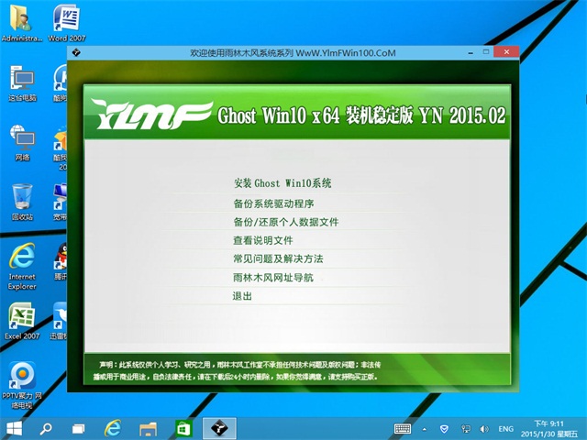Open File Explorer from the taskbar
587x440 pixels.
[148, 429]
